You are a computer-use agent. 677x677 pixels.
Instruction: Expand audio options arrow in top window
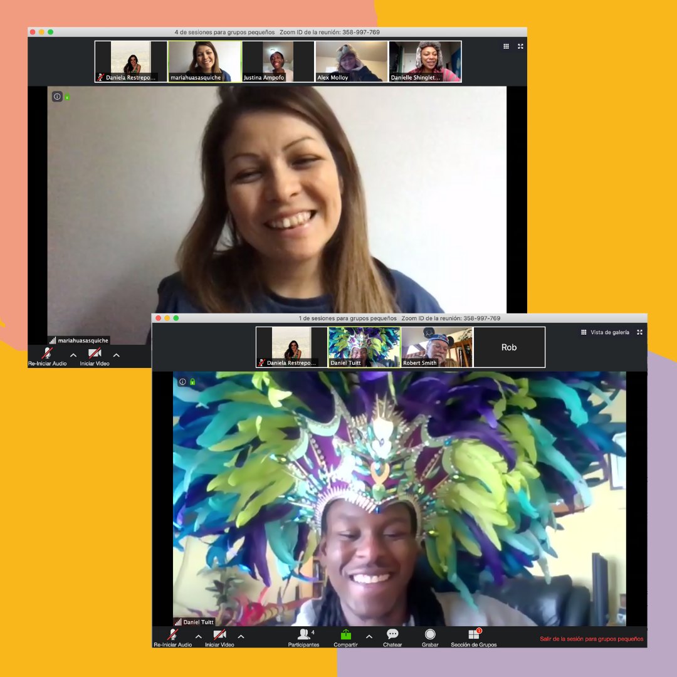pyautogui.click(x=73, y=355)
